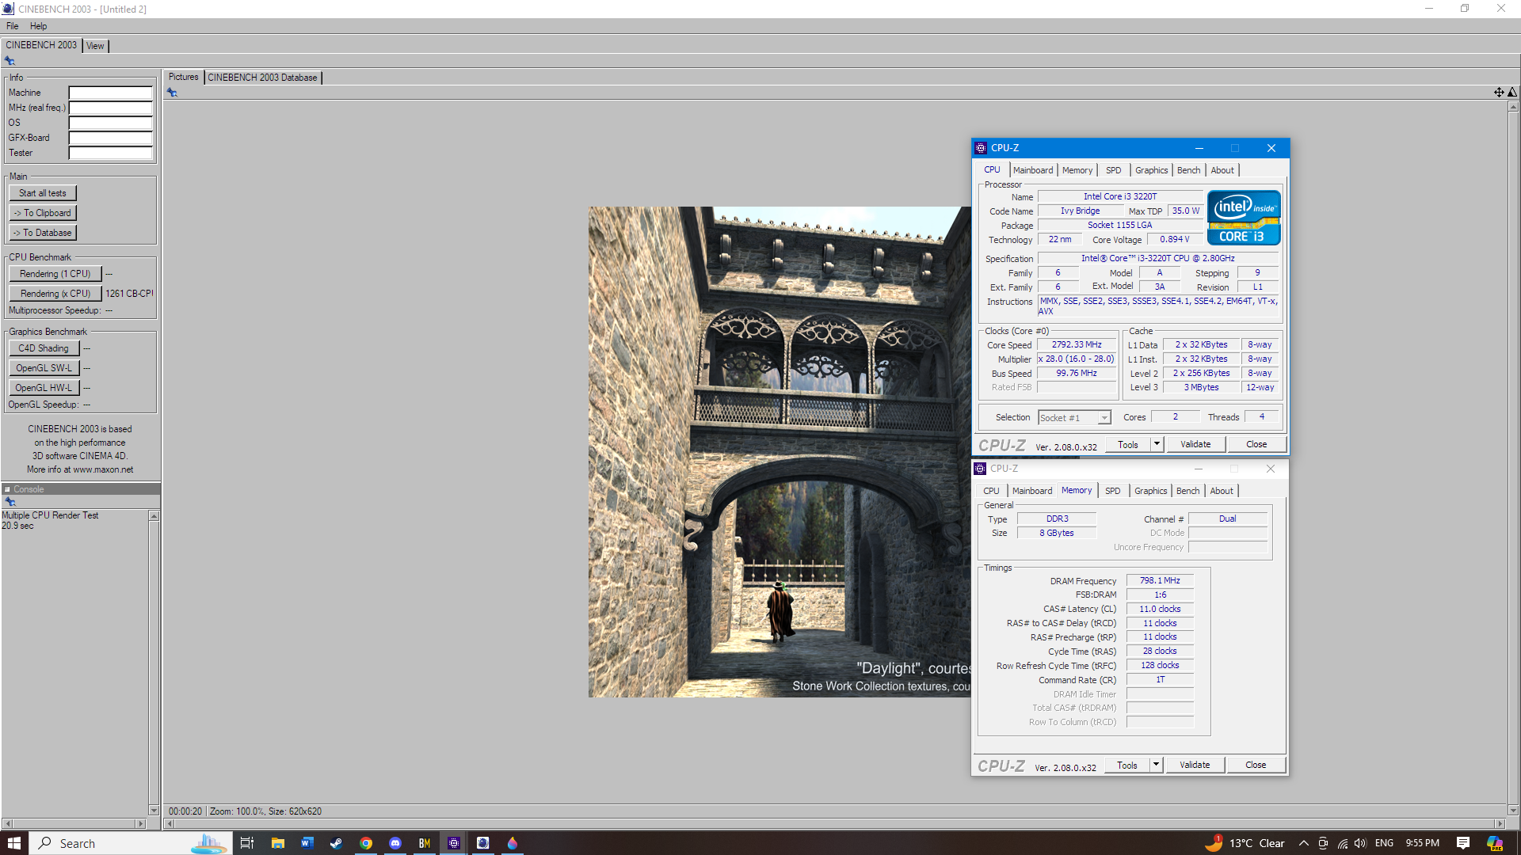Open the About tab in the lower CPU-Z window
Viewport: 1521px width, 855px height.
(x=1222, y=491)
